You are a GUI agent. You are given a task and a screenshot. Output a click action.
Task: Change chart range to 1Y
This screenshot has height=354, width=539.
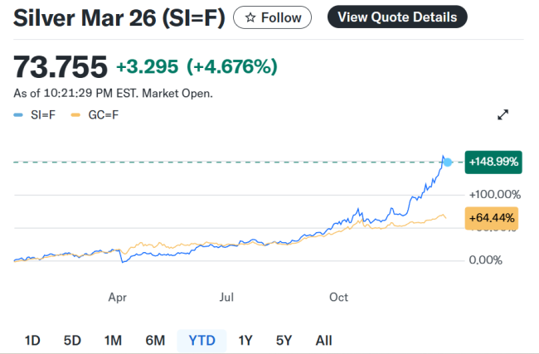245,340
